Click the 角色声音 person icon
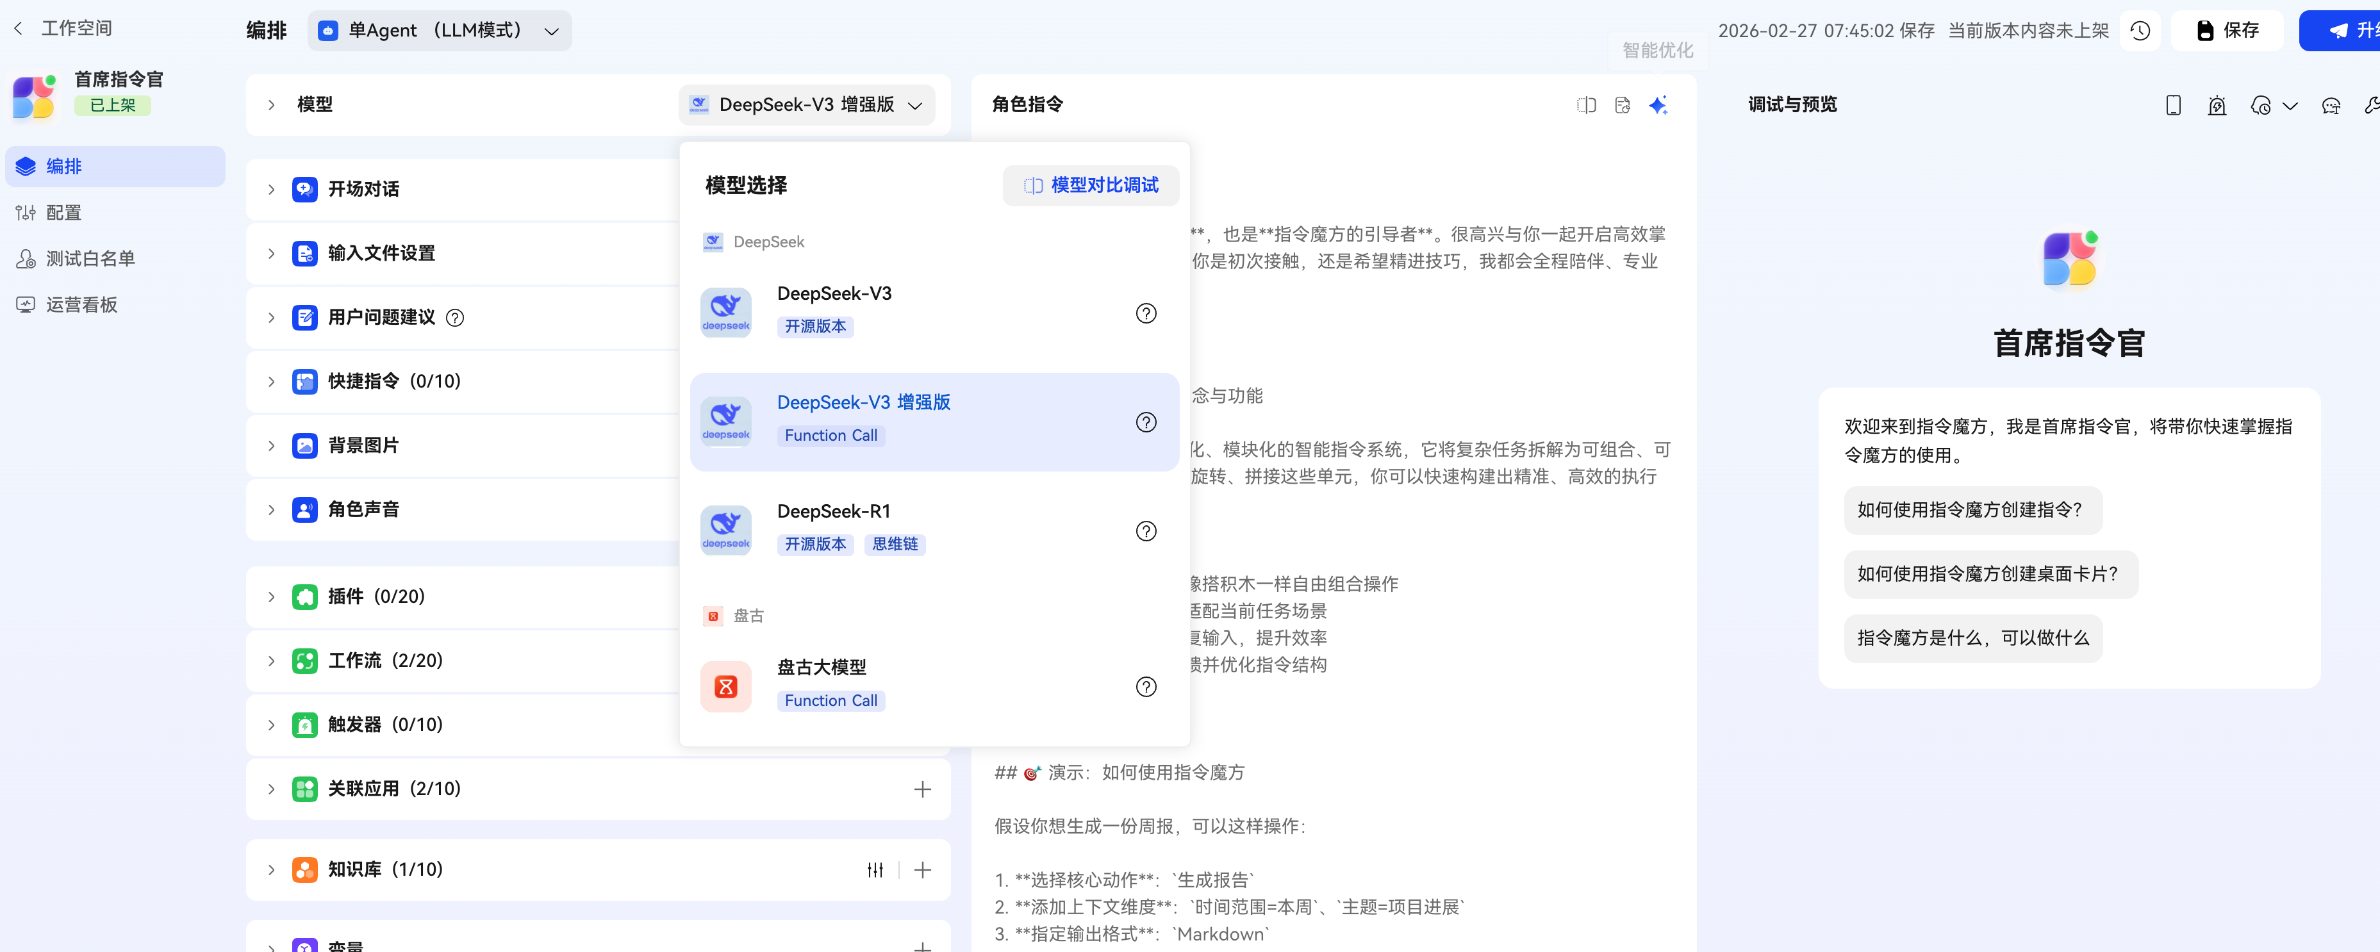Screen dimensions: 2380x952 [305, 510]
